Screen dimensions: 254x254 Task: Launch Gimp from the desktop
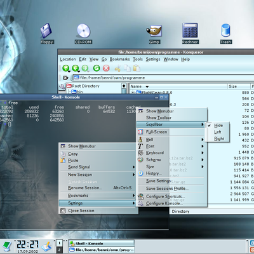point(154,31)
